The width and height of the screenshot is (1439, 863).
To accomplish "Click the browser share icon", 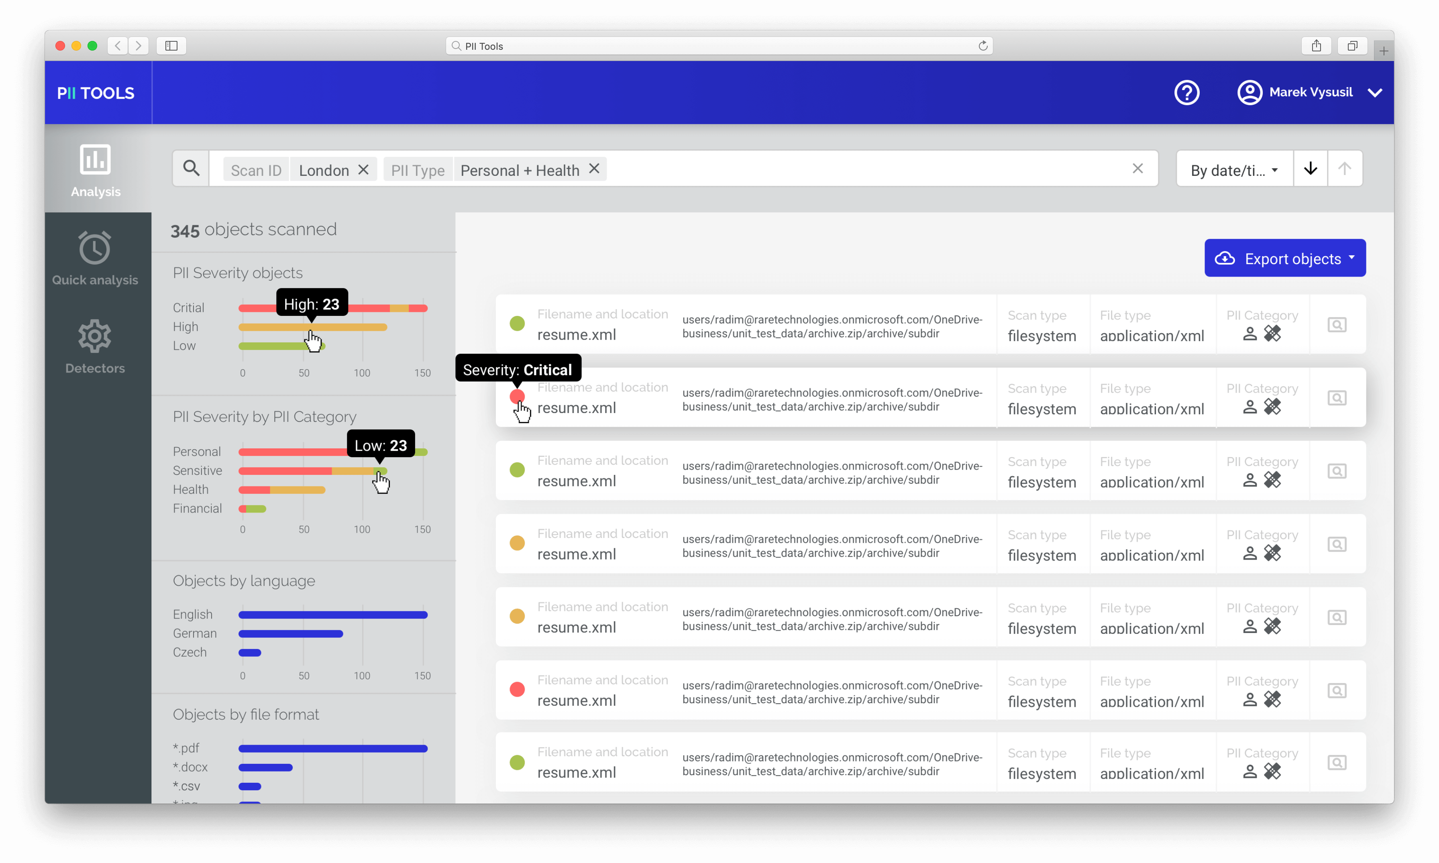I will tap(1317, 46).
